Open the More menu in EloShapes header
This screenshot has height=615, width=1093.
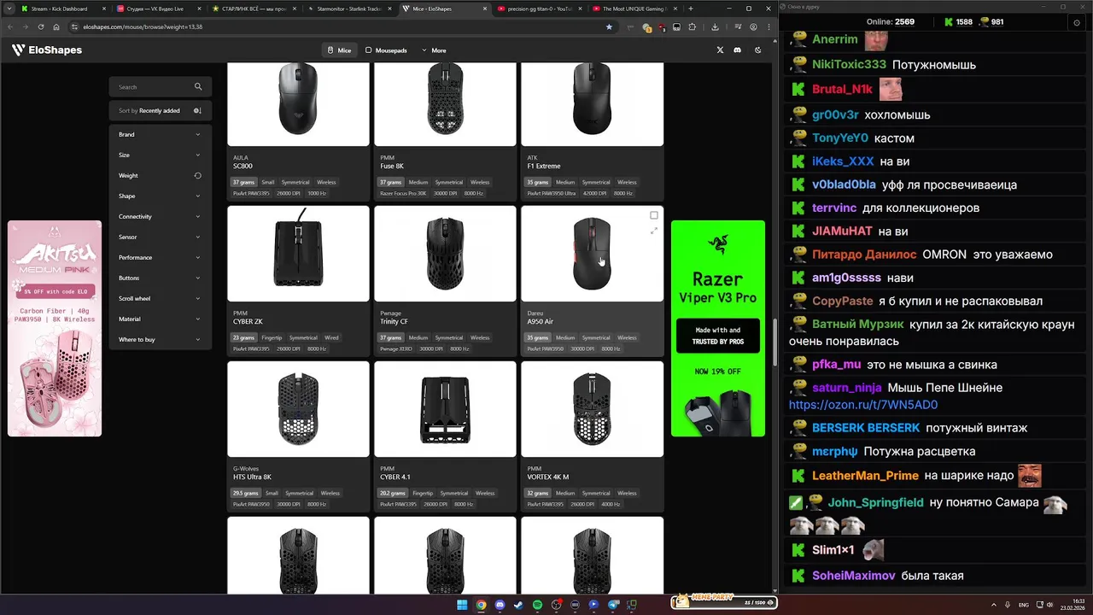click(434, 50)
